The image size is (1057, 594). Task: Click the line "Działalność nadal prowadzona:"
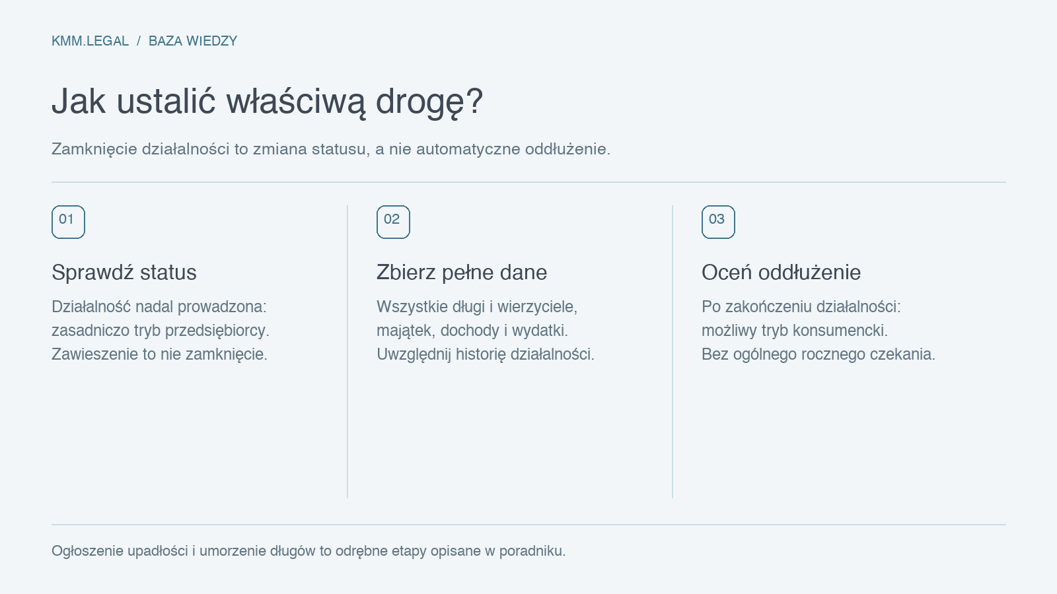point(159,307)
